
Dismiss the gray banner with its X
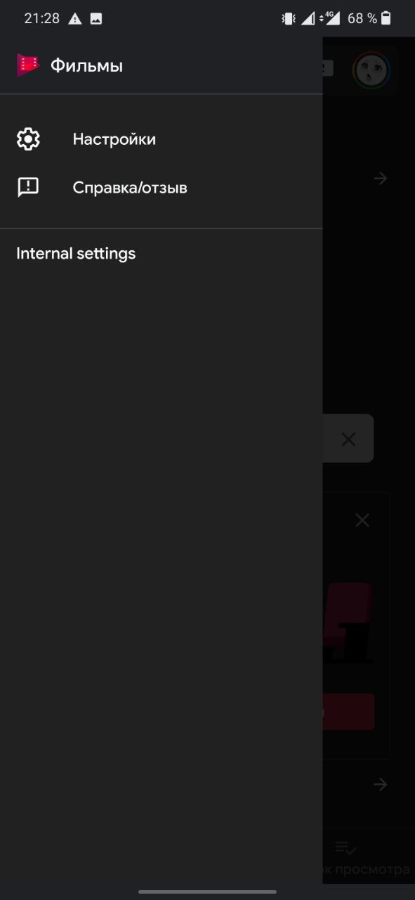pyautogui.click(x=348, y=439)
